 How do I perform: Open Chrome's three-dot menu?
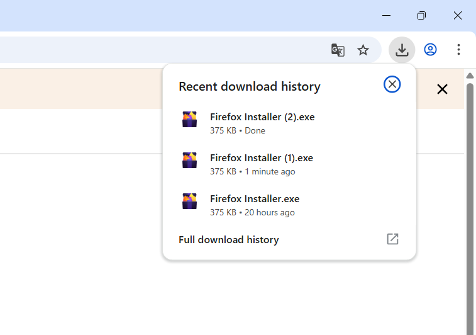(458, 50)
